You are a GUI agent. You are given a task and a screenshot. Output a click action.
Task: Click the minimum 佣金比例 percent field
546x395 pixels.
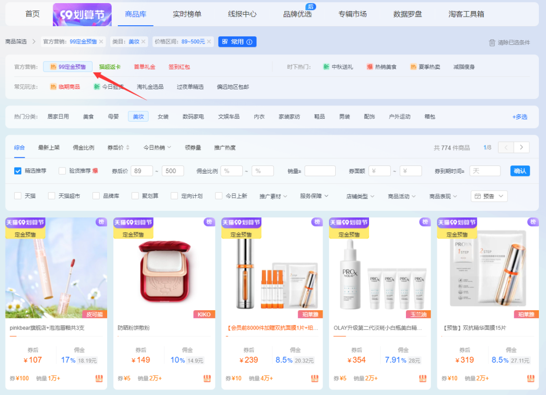(x=232, y=171)
